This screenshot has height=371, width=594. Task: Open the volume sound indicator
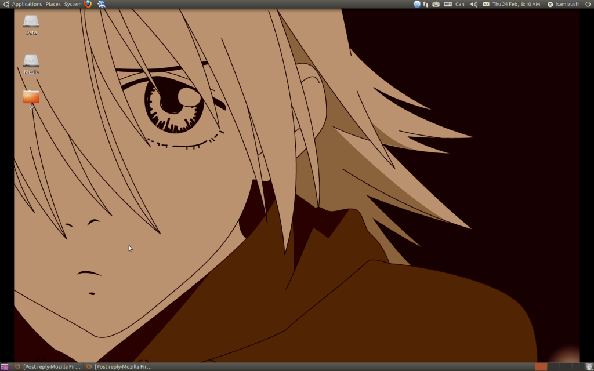pyautogui.click(x=473, y=4)
